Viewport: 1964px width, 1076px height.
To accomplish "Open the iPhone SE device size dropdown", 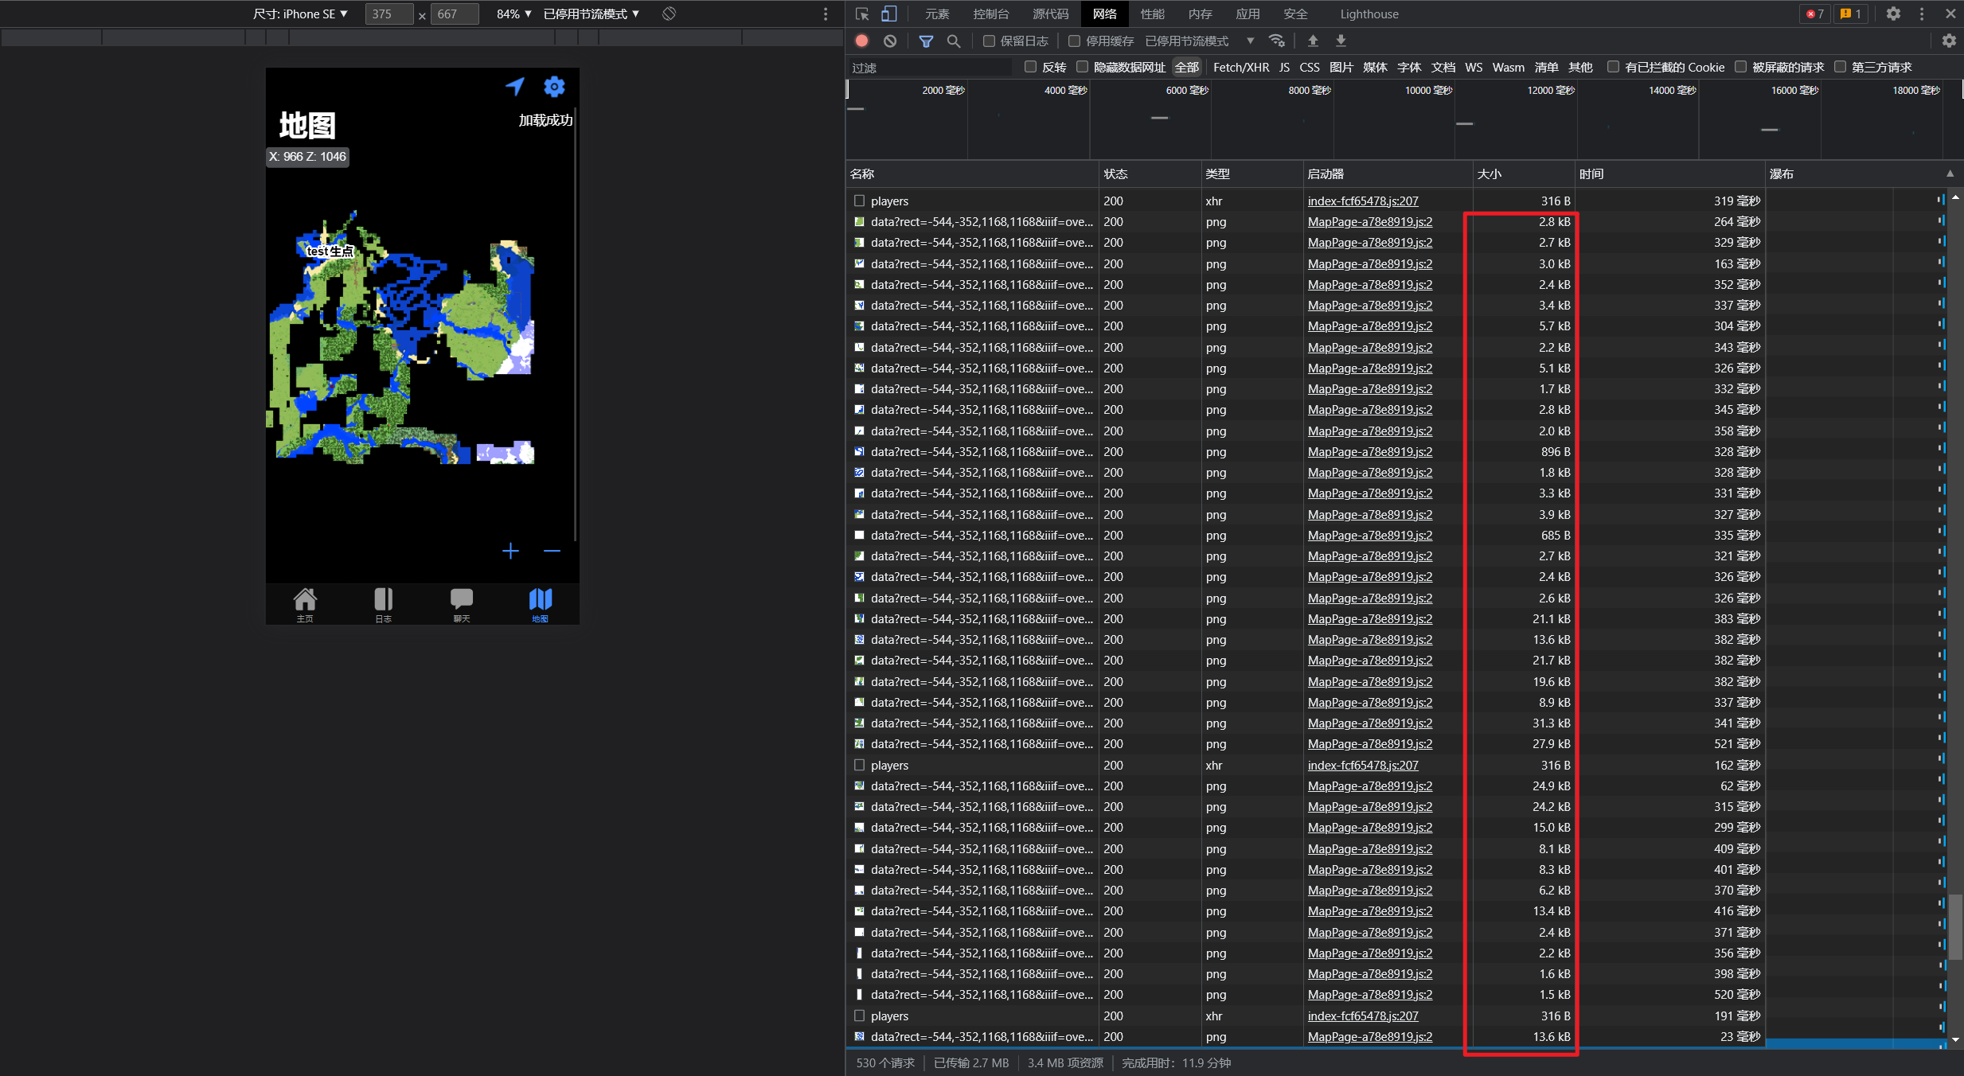I will pyautogui.click(x=300, y=14).
